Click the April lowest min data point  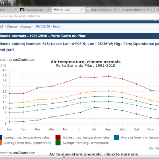coord(52,117)
